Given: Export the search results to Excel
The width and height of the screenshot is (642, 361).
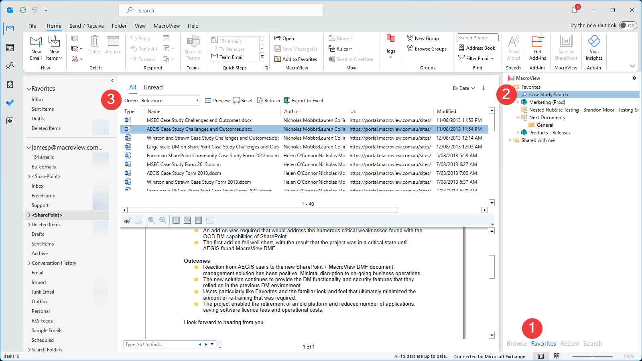Looking at the screenshot, I should 303,101.
